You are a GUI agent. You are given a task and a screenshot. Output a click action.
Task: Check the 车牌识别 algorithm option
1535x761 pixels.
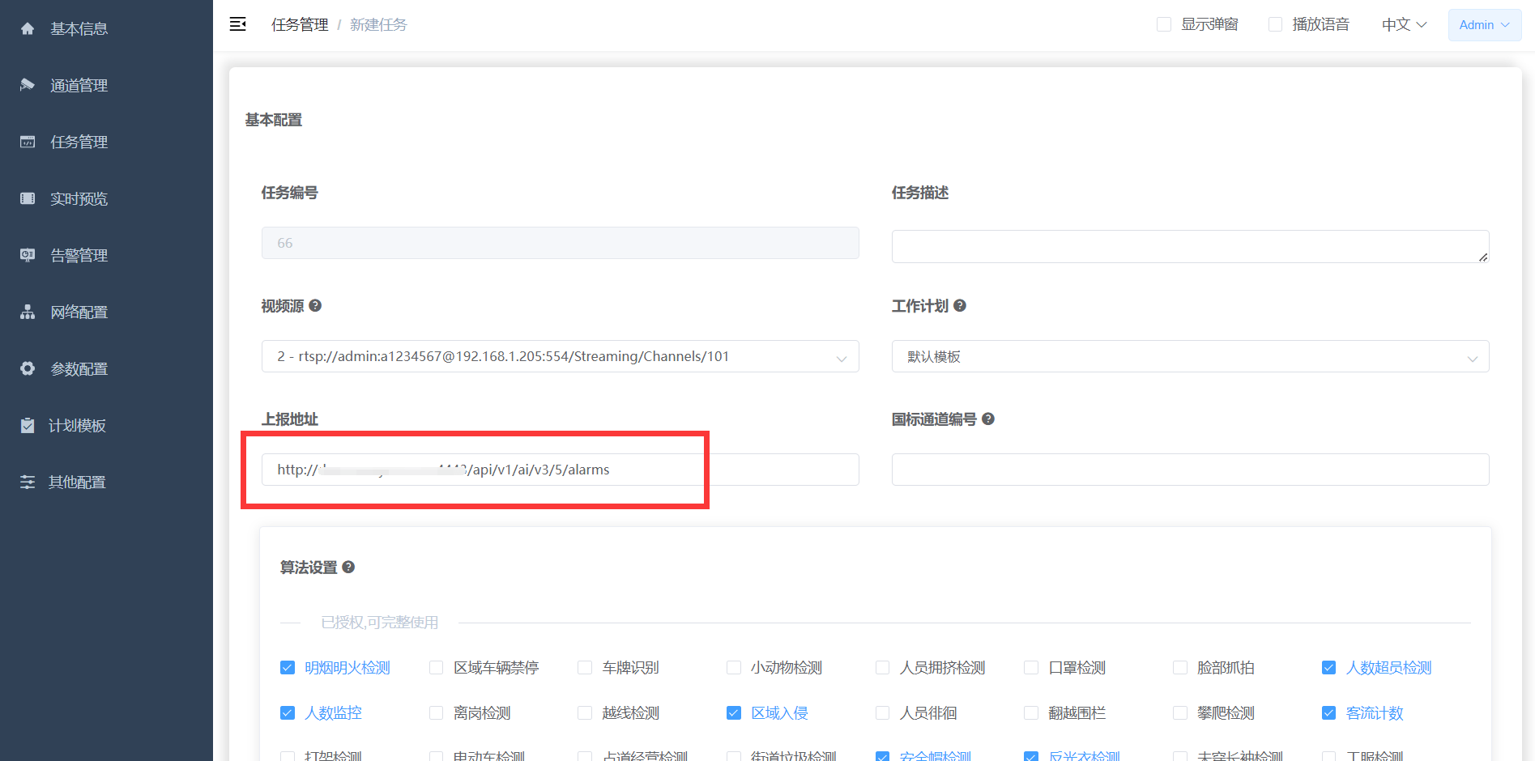(x=585, y=667)
